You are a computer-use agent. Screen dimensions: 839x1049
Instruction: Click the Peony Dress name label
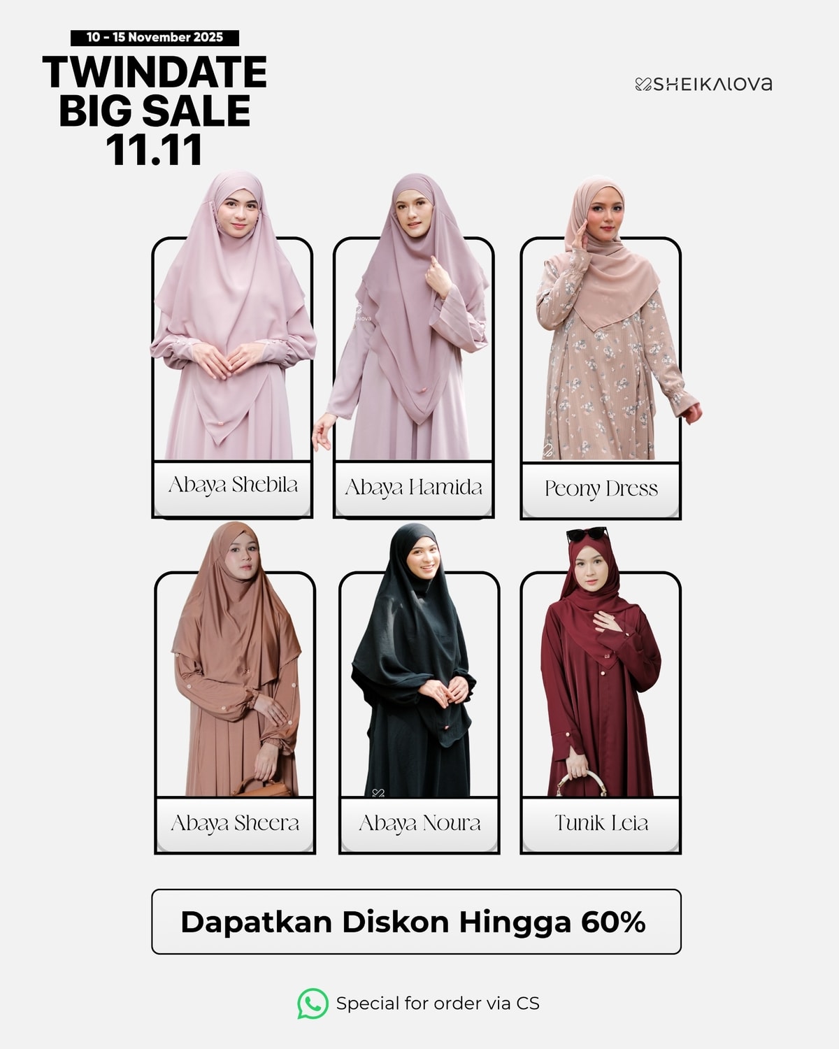(x=601, y=490)
